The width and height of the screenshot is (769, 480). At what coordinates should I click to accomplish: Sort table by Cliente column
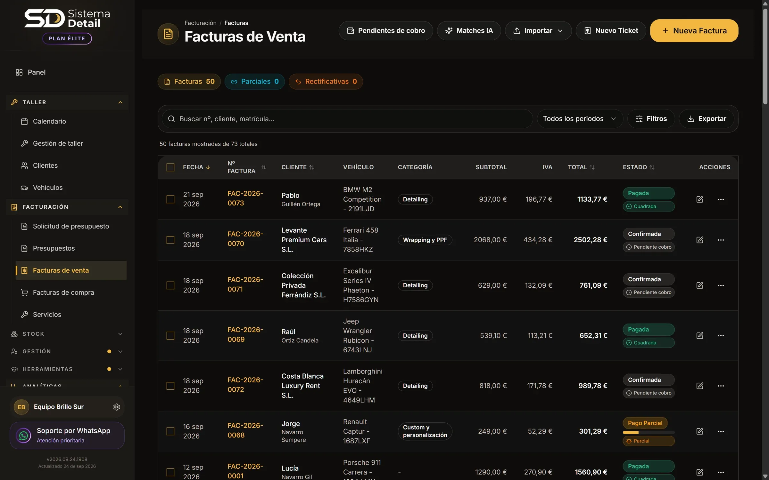pos(312,167)
